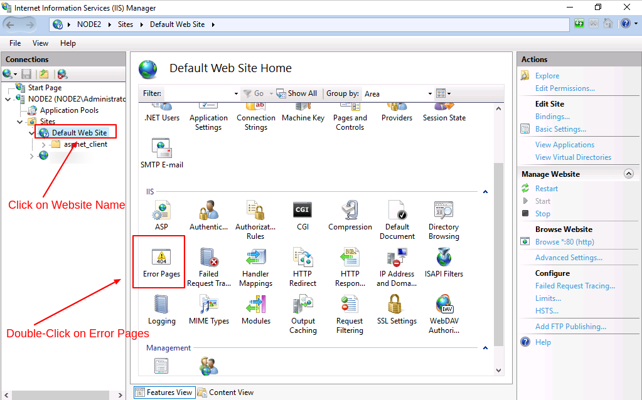Viewport: 642px width, 400px height.
Task: Select the Error Pages icon
Action: coord(161,263)
